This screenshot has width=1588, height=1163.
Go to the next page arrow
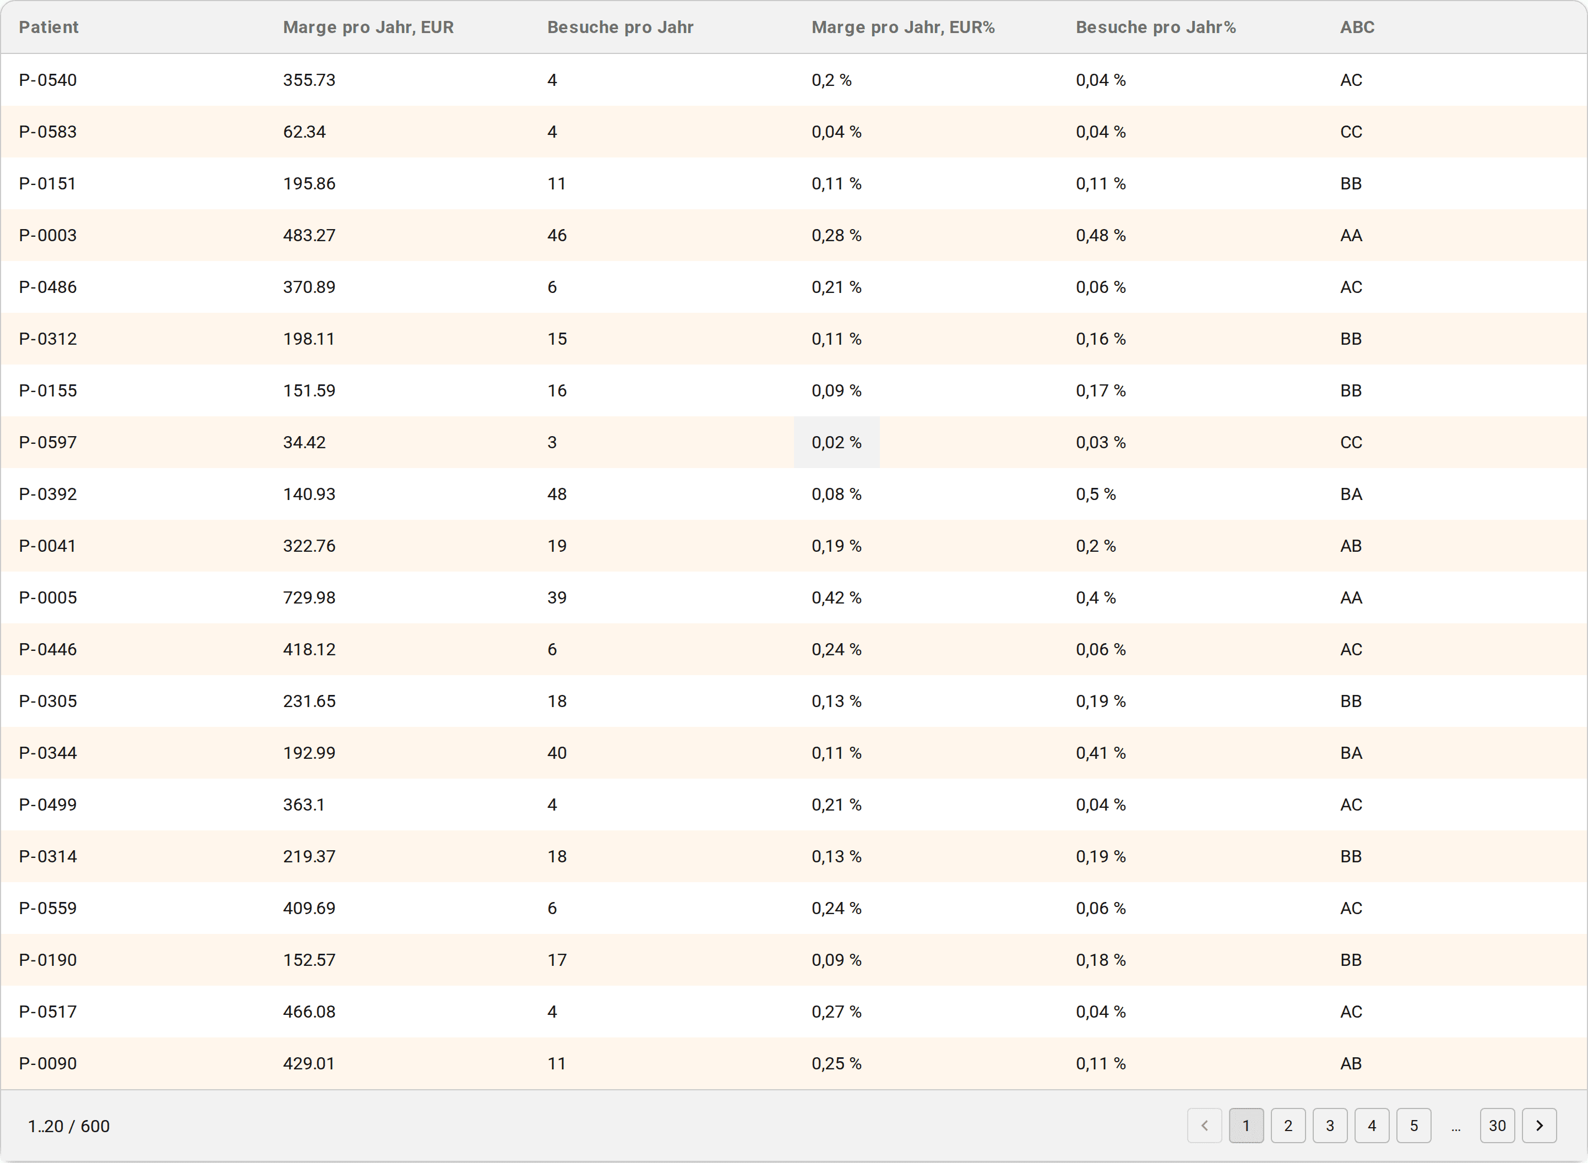tap(1539, 1126)
